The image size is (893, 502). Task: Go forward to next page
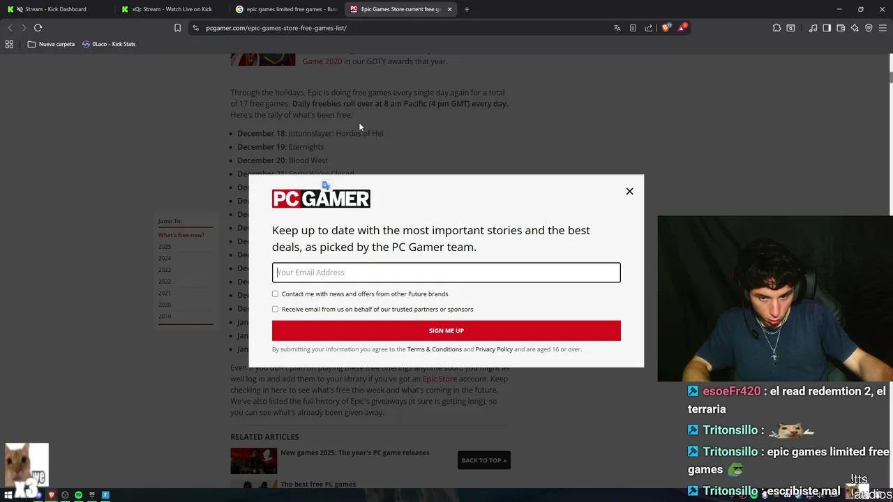23,28
